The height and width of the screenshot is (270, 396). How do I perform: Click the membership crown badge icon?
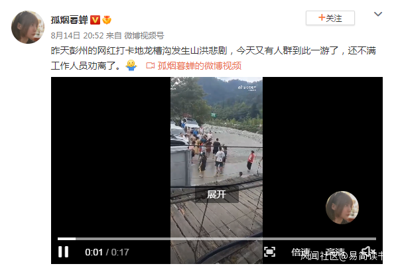[107, 20]
